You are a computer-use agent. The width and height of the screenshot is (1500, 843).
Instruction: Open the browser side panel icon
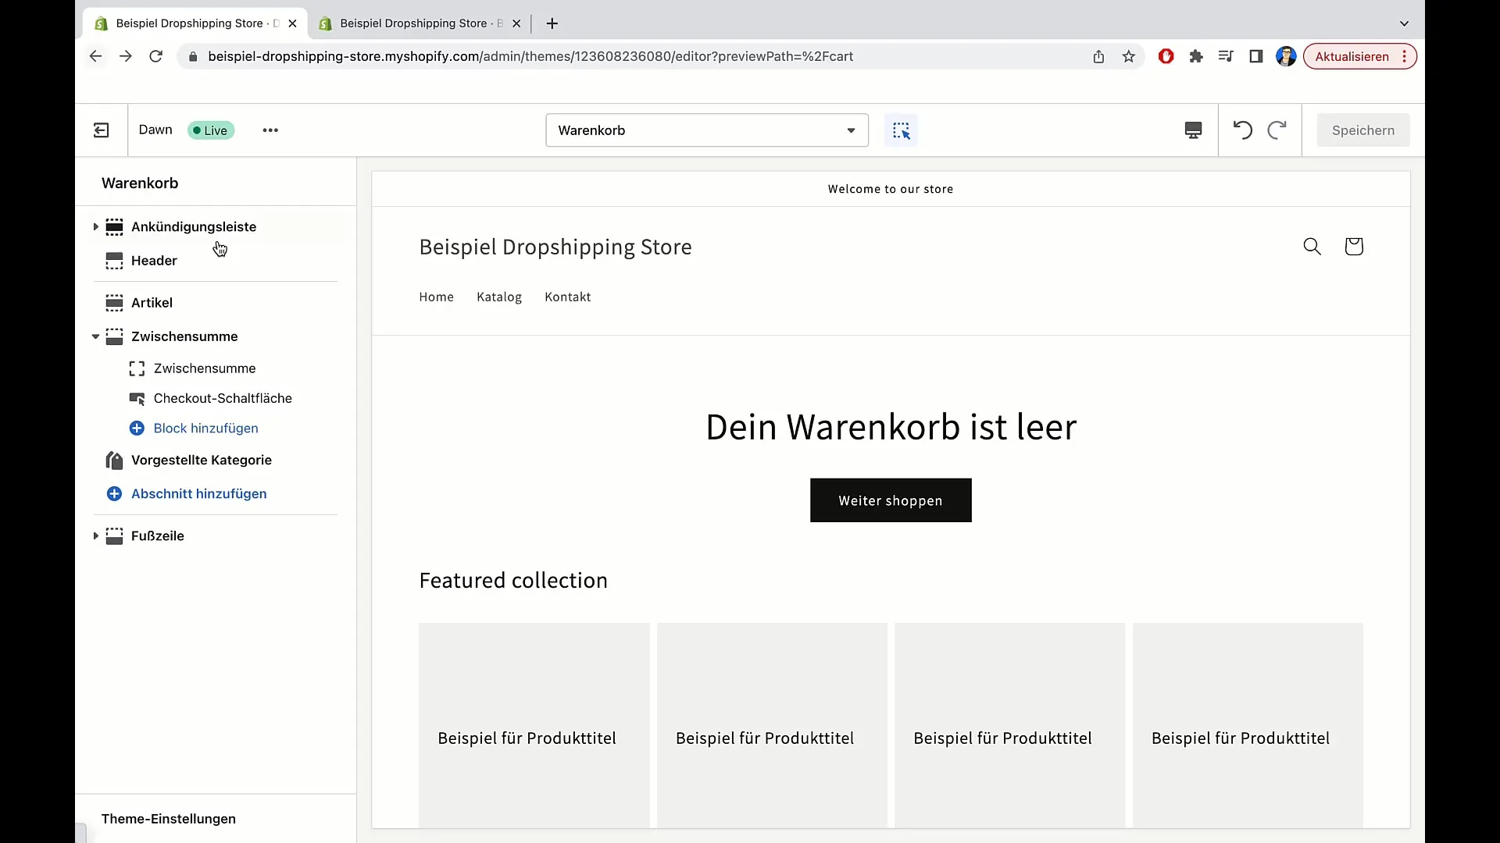point(1256,56)
